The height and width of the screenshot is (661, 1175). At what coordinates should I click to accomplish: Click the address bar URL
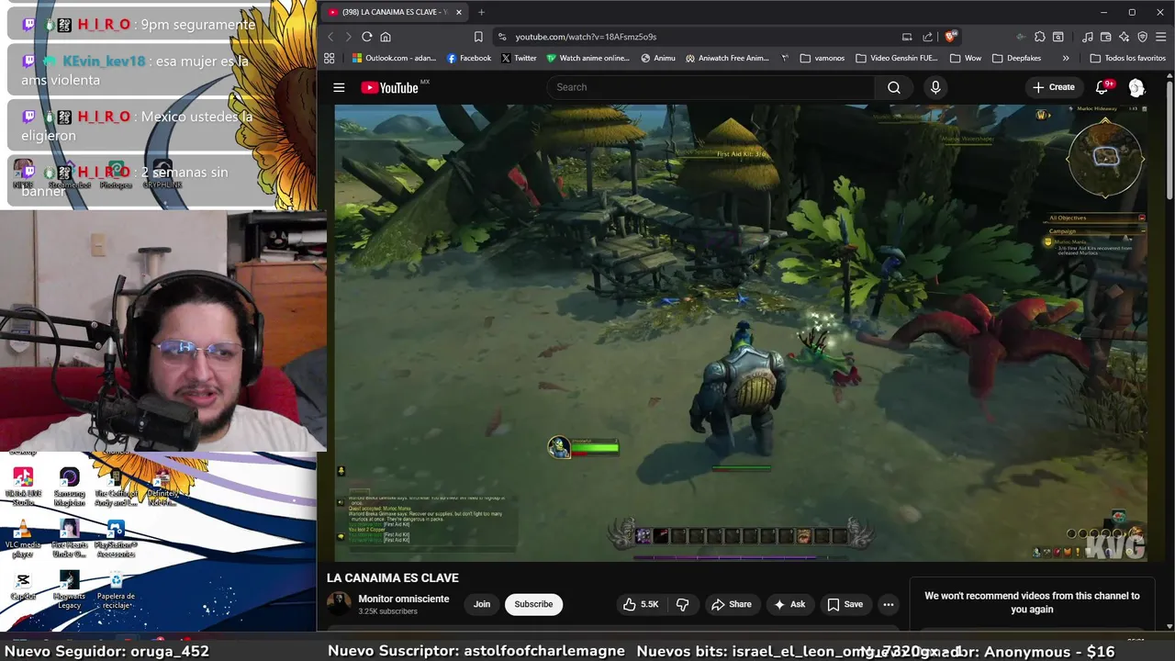(586, 37)
